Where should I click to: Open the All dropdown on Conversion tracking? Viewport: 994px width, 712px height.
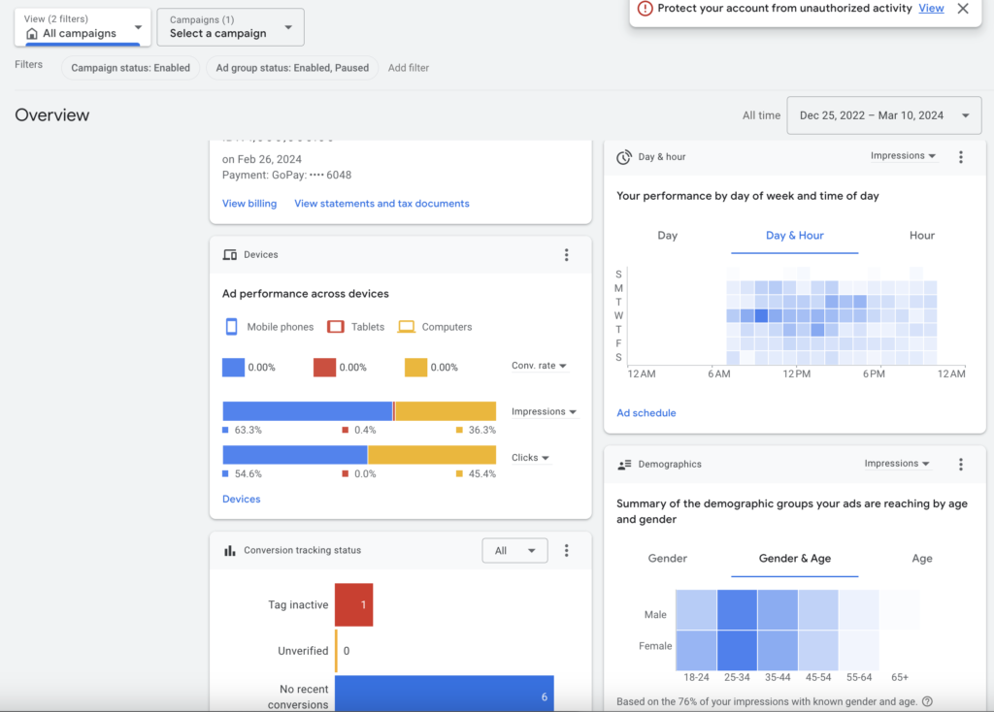click(514, 550)
